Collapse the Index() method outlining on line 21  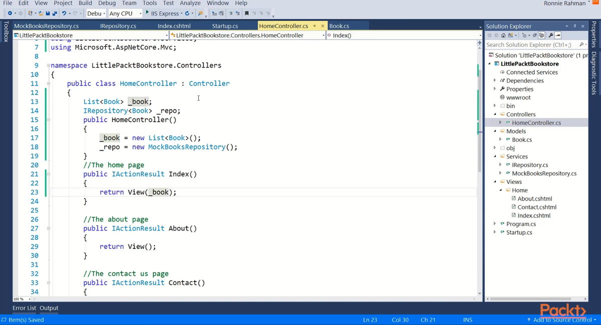(x=49, y=174)
